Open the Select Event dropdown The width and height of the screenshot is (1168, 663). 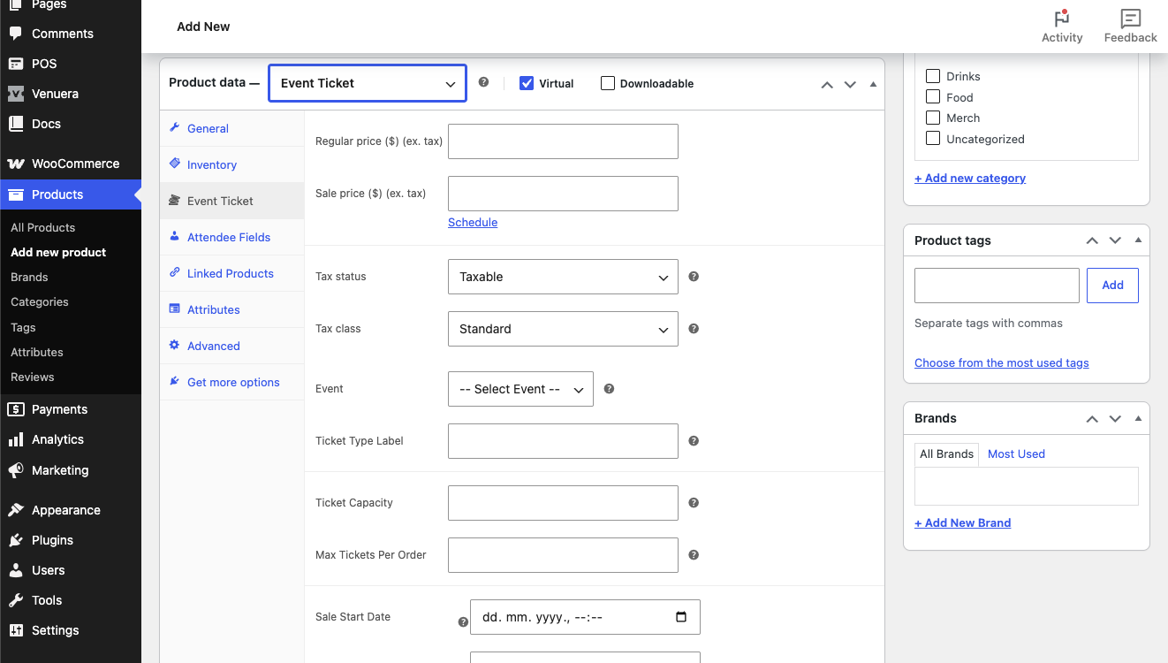[x=520, y=389]
